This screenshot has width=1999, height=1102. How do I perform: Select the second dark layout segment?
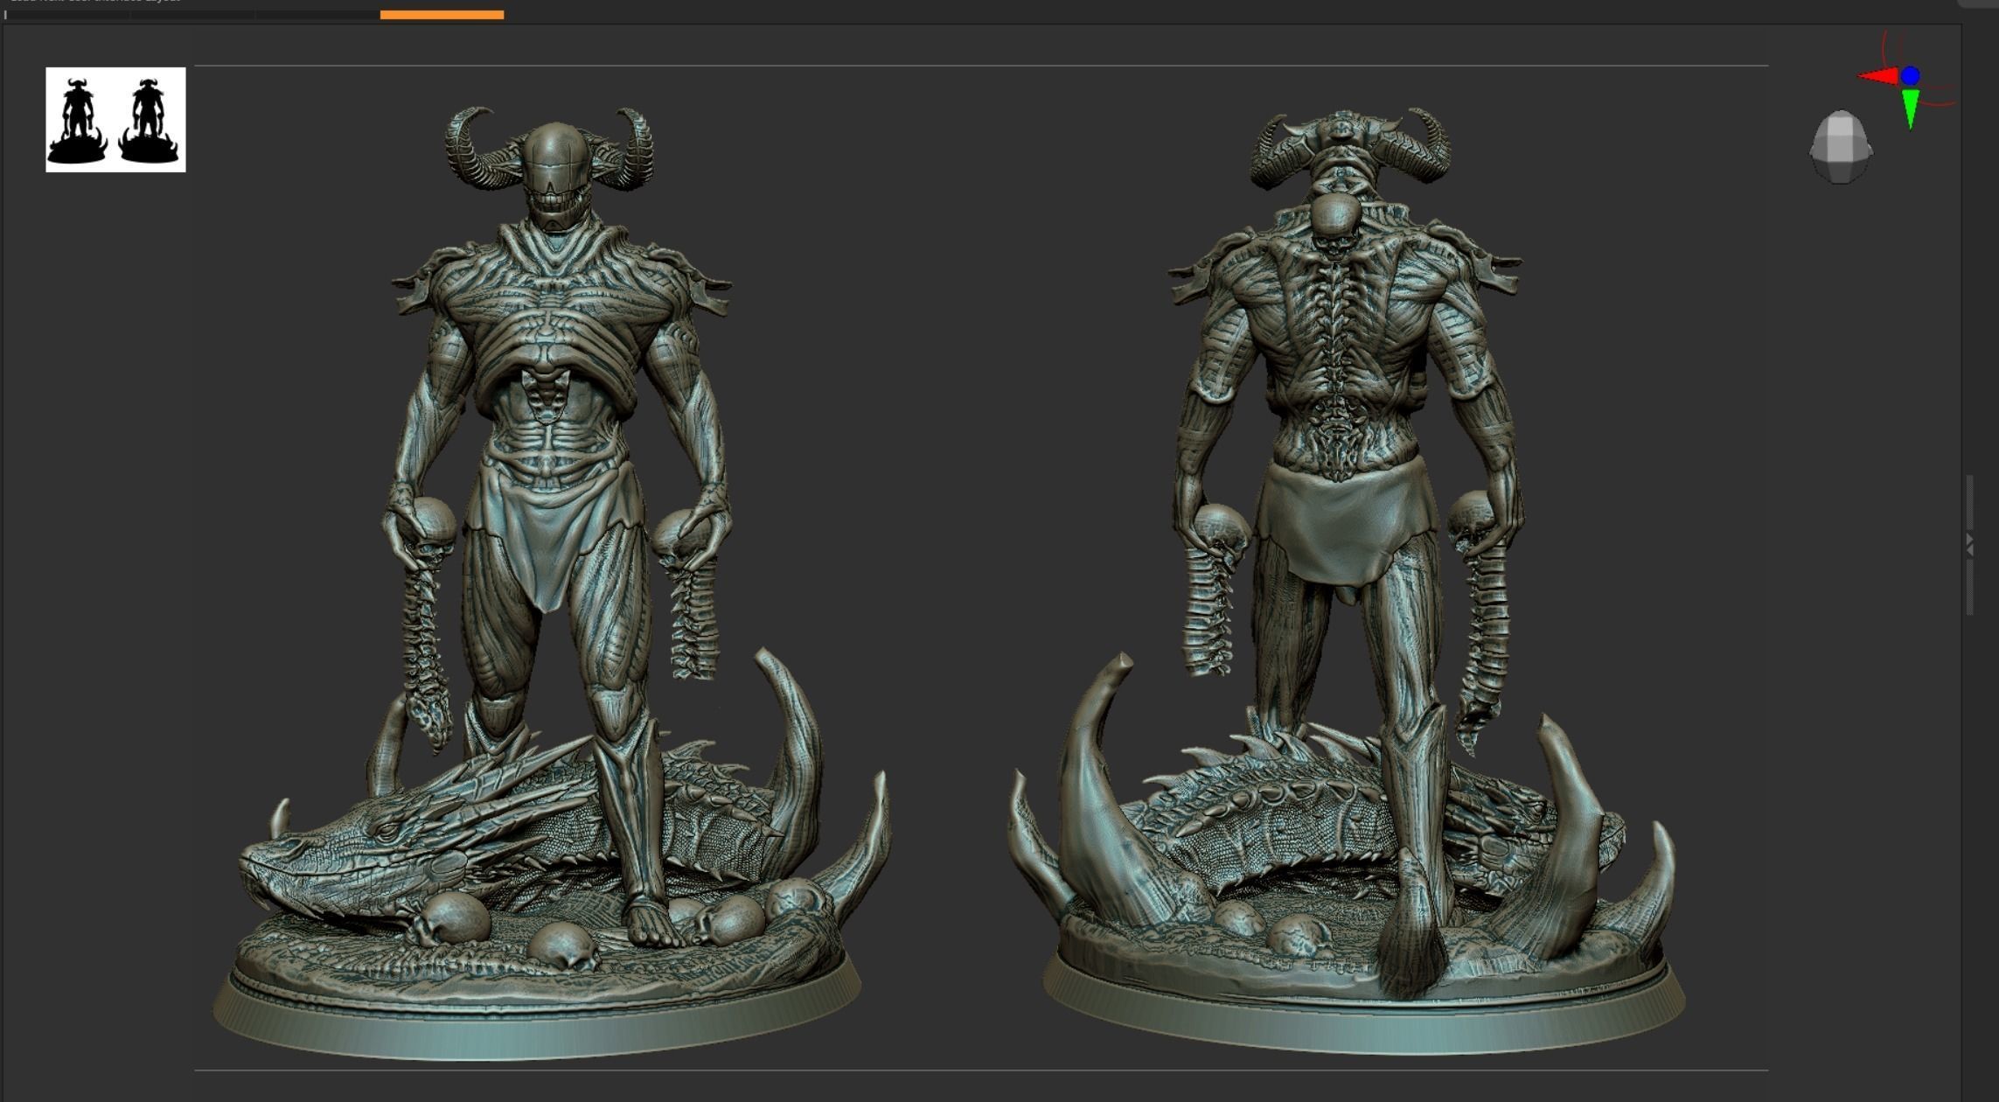pyautogui.click(x=192, y=15)
